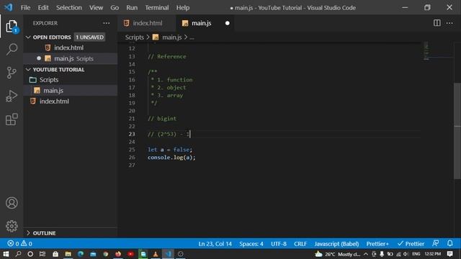Collapse the Open Editors section

[28, 37]
